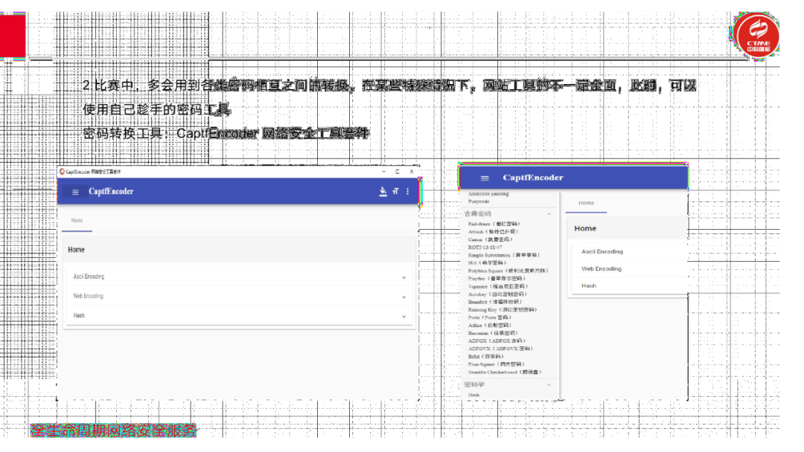Expand Hash chevron in left window
The image size is (804, 452).
(x=404, y=317)
